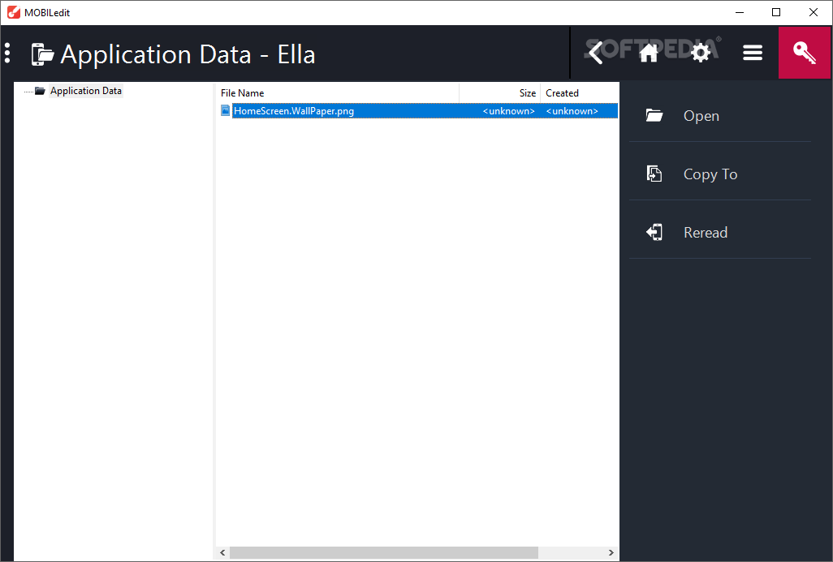This screenshot has height=562, width=833.
Task: Sort by File Name column header
Action: coord(339,93)
